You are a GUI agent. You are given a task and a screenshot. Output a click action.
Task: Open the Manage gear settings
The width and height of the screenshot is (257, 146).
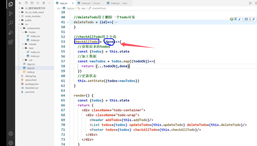coord(11,143)
